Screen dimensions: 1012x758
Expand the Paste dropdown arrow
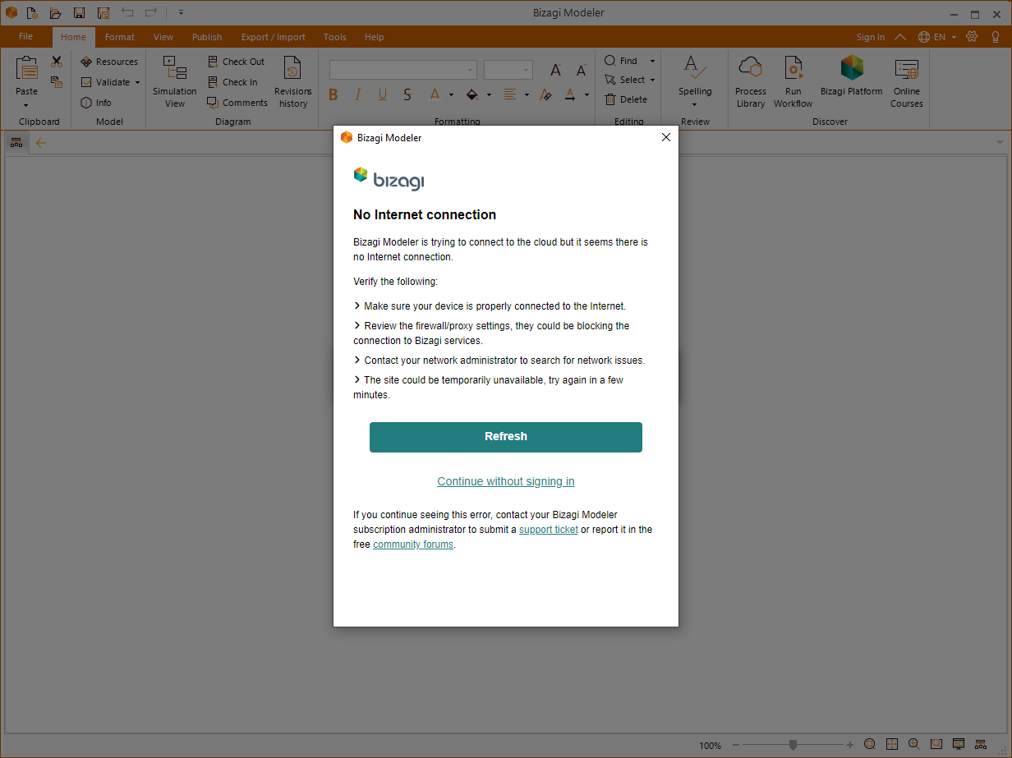click(x=26, y=105)
